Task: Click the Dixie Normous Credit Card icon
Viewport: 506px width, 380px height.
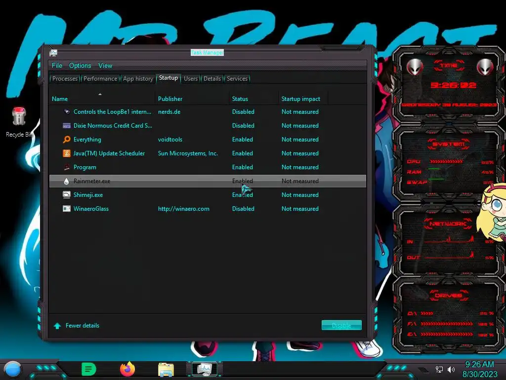Action: point(67,126)
